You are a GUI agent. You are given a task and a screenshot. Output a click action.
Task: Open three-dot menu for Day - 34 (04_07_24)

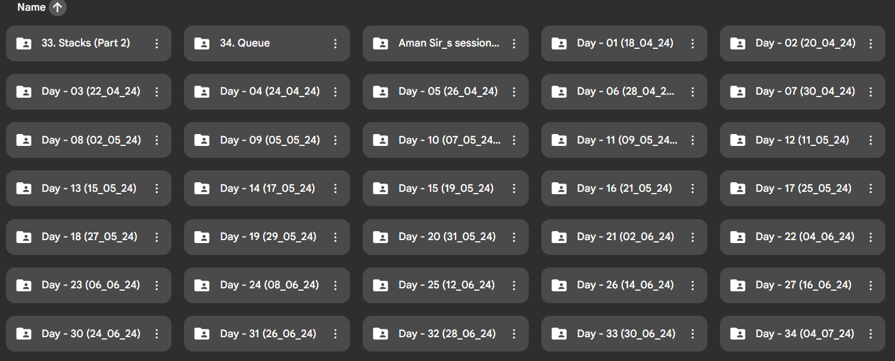coord(871,334)
